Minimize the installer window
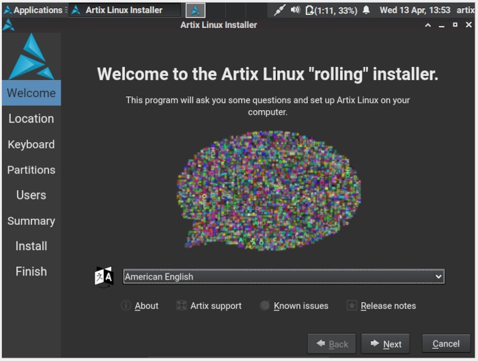The width and height of the screenshot is (478, 361). pos(441,25)
